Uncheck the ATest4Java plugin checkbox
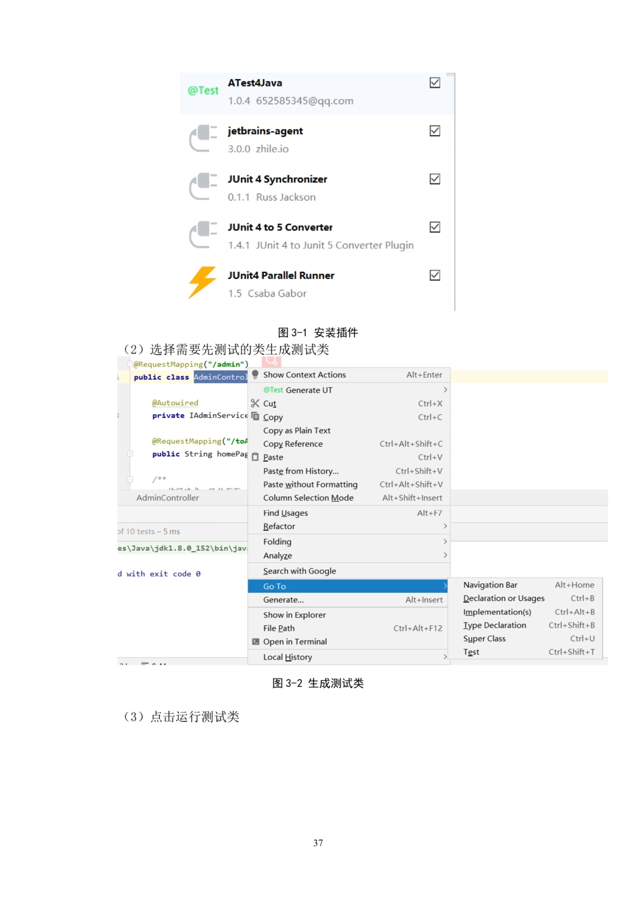Viewport: 636px width, 901px height. click(x=435, y=83)
